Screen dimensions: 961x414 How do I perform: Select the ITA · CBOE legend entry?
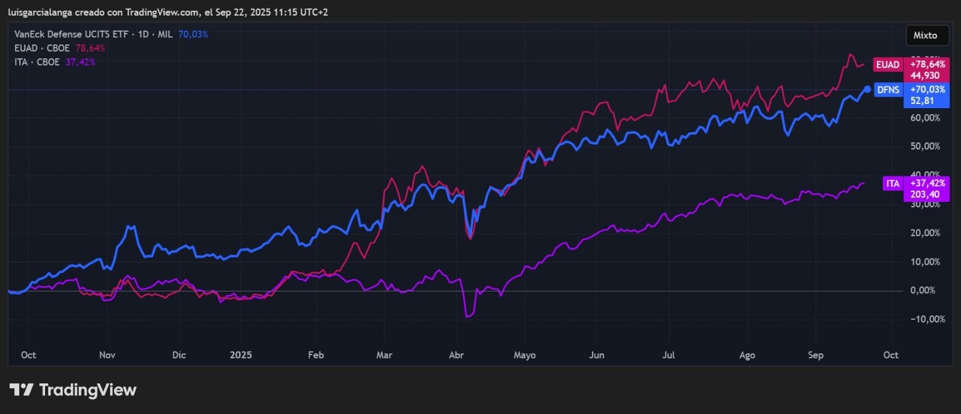[x=37, y=62]
